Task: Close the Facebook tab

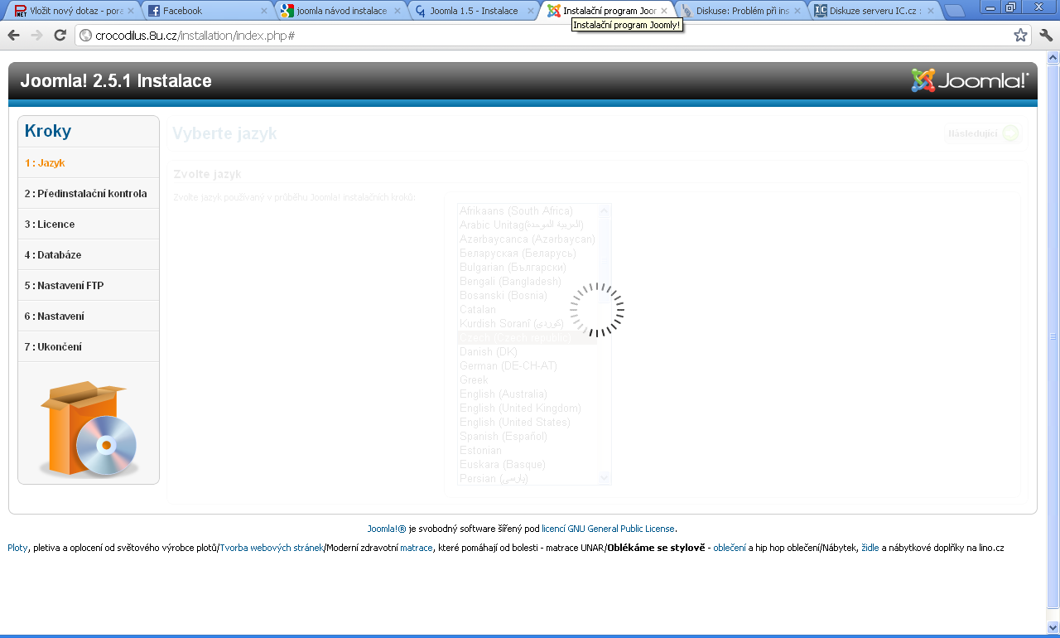Action: [264, 11]
